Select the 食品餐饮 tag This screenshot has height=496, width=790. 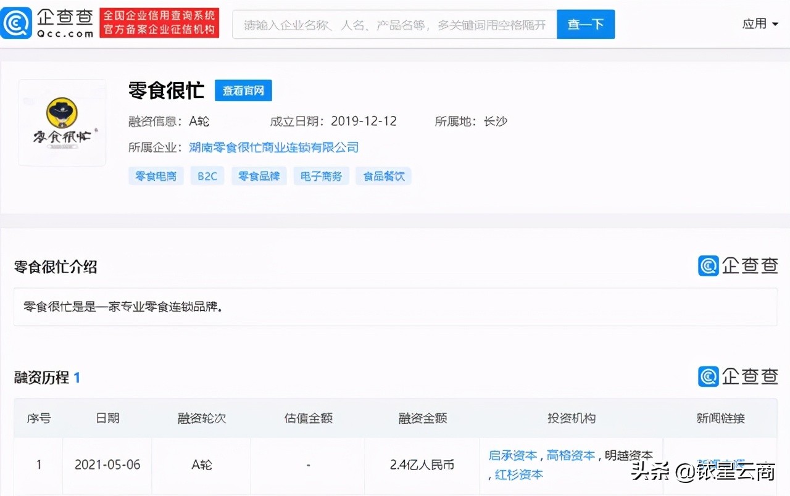(x=383, y=176)
